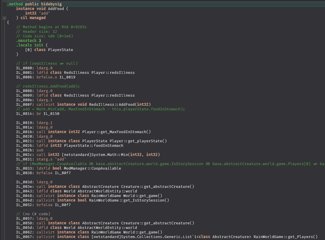Jump to IL_00f7 target on line IL_0038
Image resolution: width=325 pixels, height=240 pixels.
[63, 173]
